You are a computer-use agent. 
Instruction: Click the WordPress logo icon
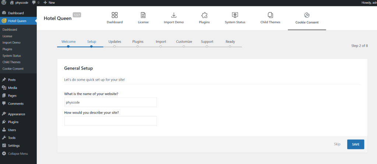[4, 3]
